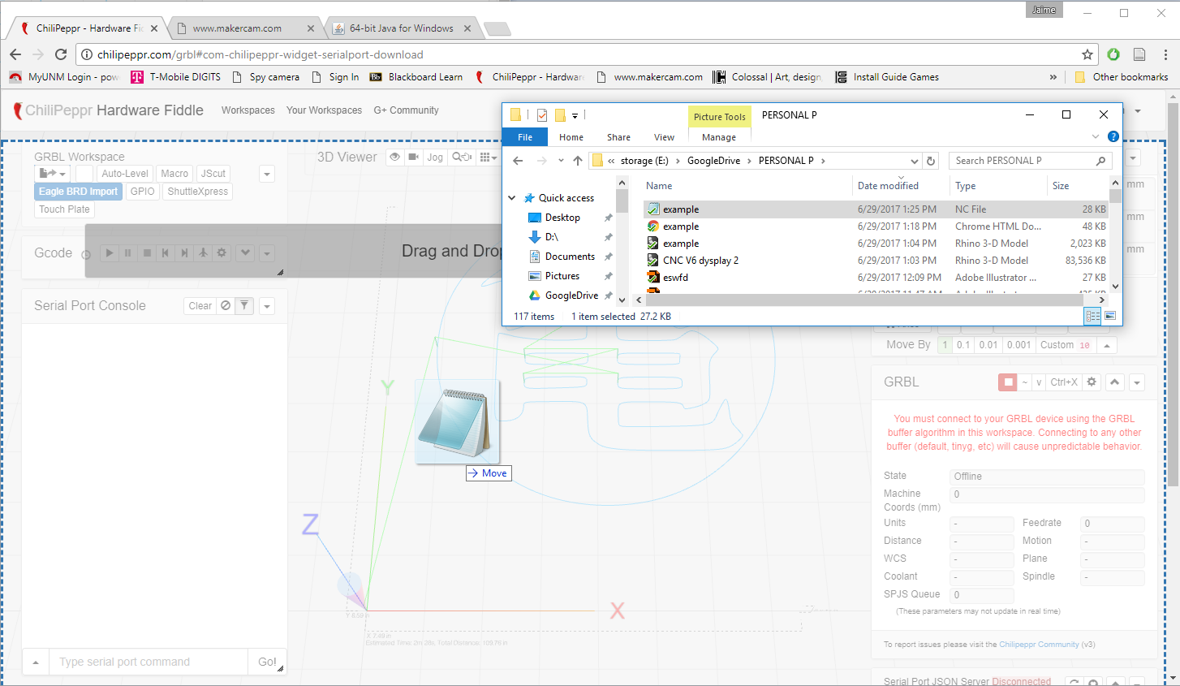This screenshot has height=686, width=1180.
Task: Step forward one Gcode line icon
Action: click(x=184, y=253)
